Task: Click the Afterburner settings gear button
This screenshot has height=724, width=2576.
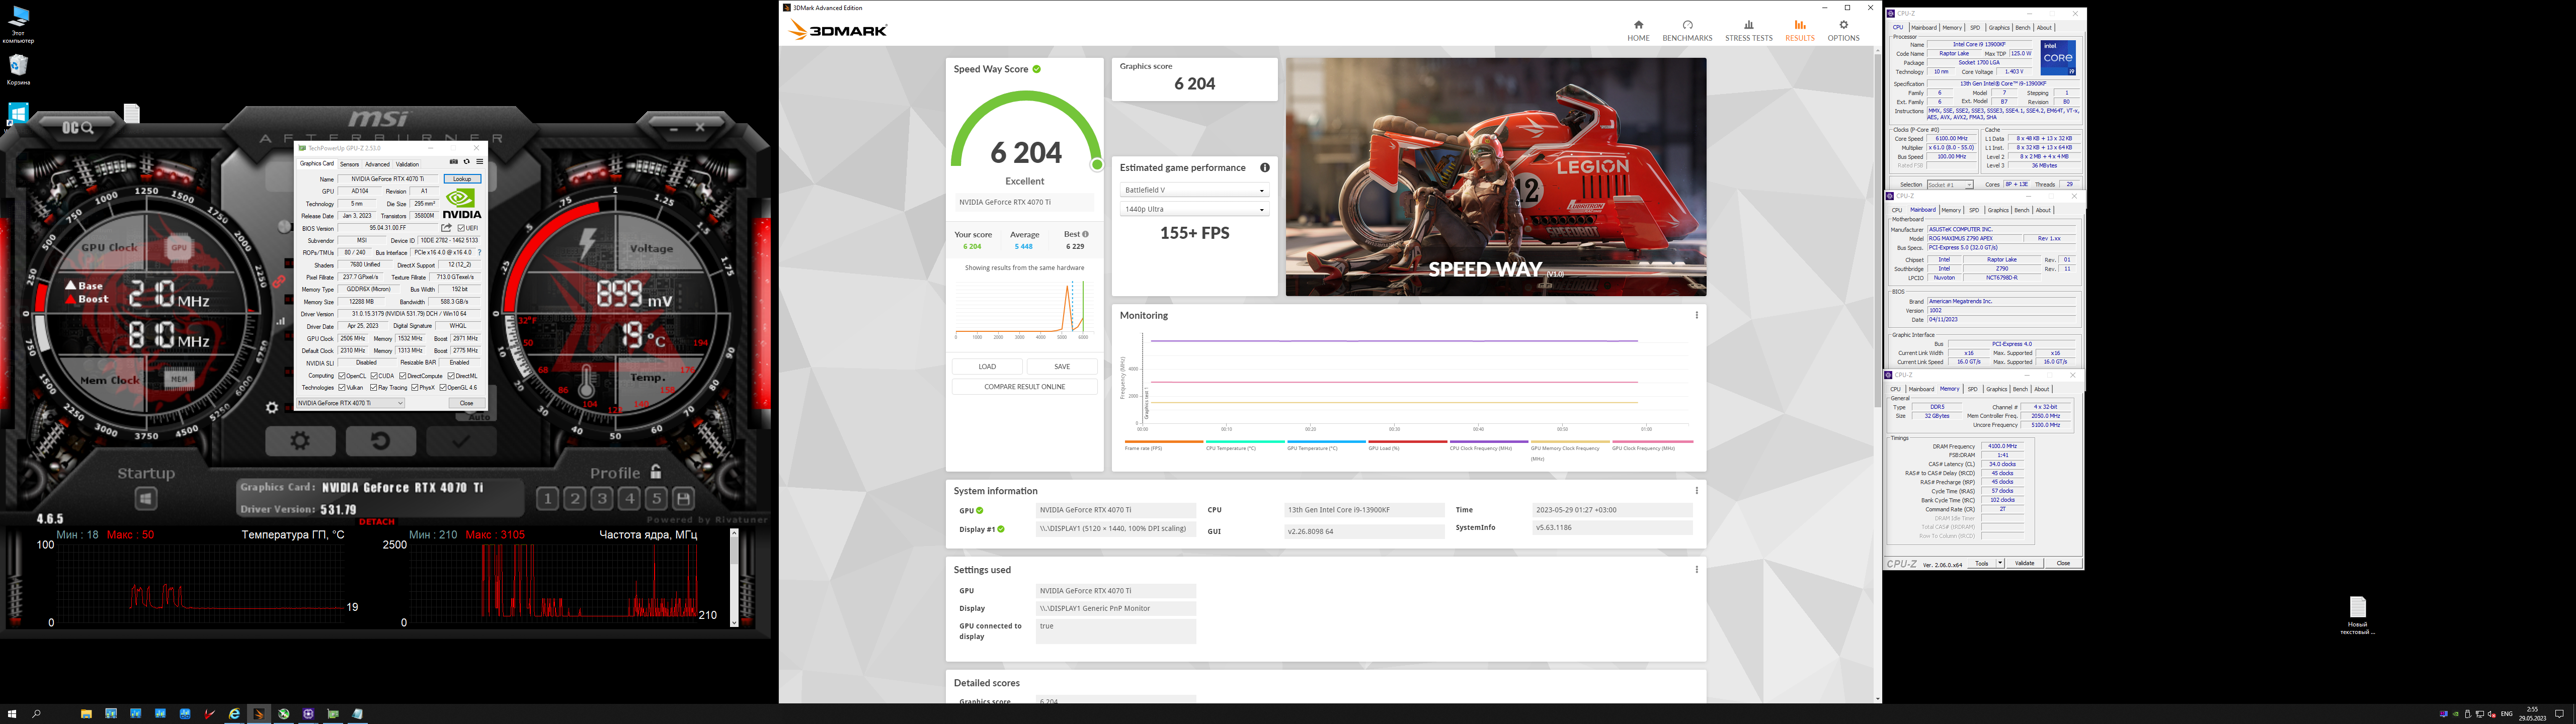Action: 300,441
